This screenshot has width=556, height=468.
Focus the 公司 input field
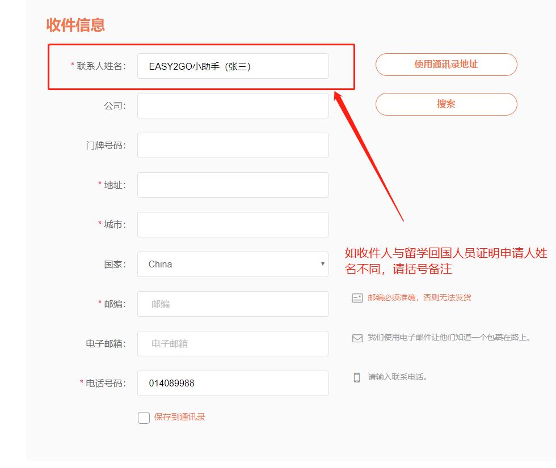(233, 105)
